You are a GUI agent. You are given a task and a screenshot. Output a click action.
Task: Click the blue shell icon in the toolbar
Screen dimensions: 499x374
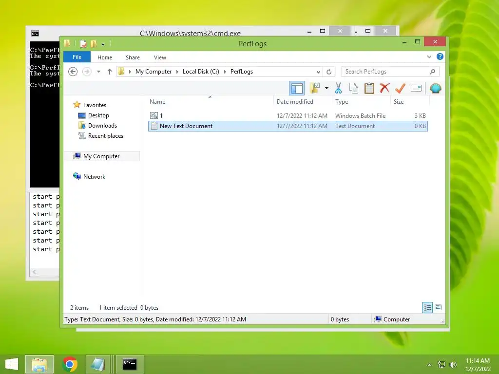coord(435,88)
